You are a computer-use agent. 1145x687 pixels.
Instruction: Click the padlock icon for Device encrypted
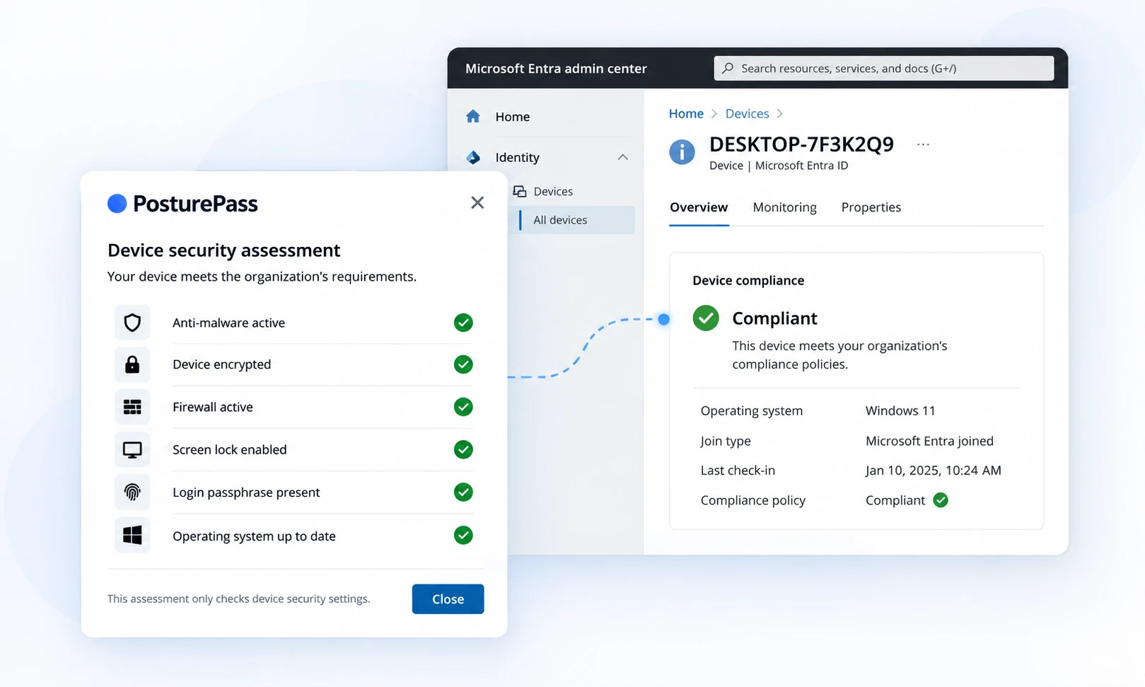coord(132,364)
